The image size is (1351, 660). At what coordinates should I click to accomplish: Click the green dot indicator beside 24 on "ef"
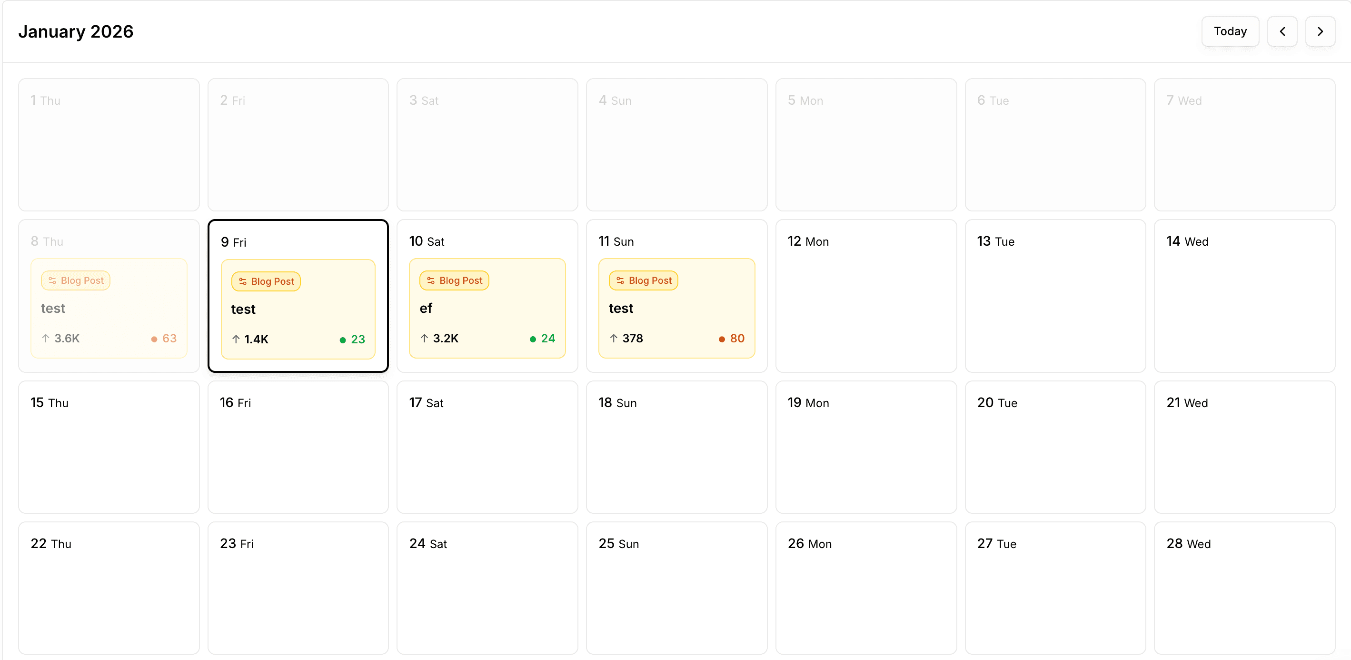[x=532, y=339]
